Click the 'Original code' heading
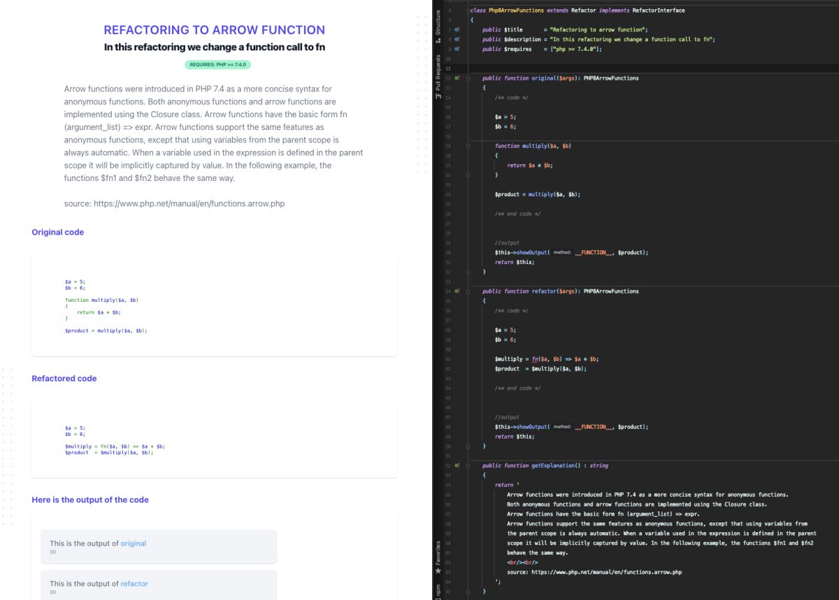839x600 pixels. (x=57, y=232)
